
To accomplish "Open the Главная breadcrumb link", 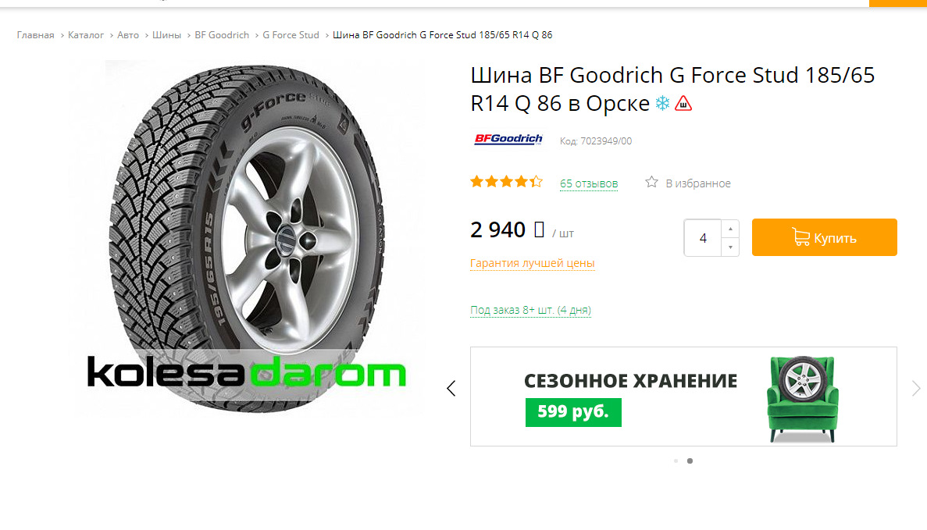I will point(36,35).
